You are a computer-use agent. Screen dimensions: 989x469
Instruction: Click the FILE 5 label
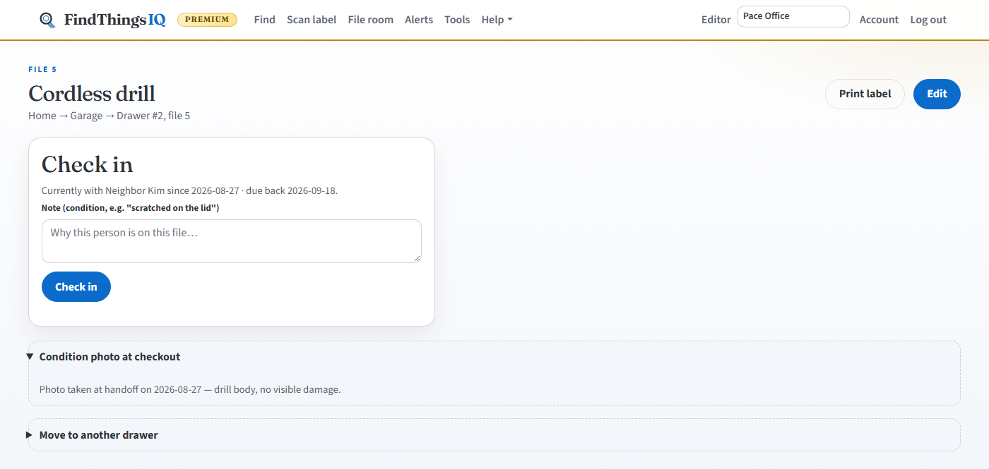click(42, 69)
